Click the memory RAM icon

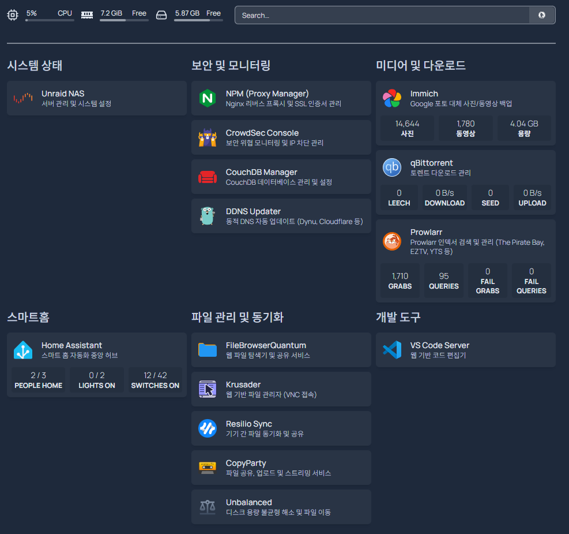tap(86, 15)
